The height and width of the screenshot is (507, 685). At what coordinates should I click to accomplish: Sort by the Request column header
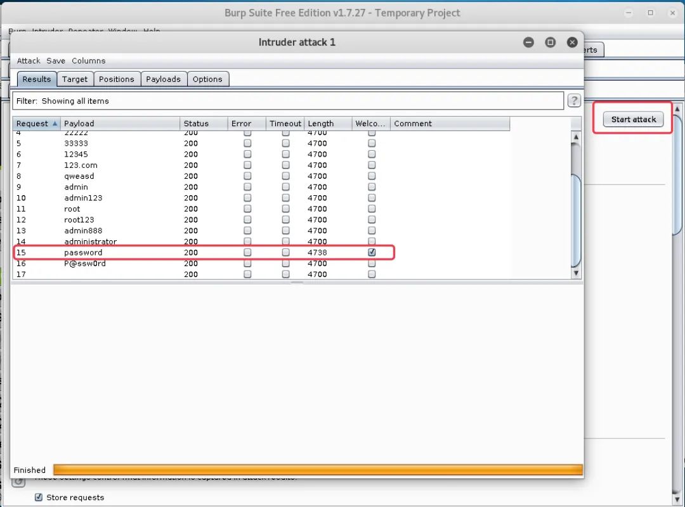[x=37, y=124]
